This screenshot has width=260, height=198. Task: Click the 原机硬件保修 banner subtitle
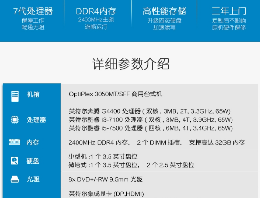[x=229, y=27]
